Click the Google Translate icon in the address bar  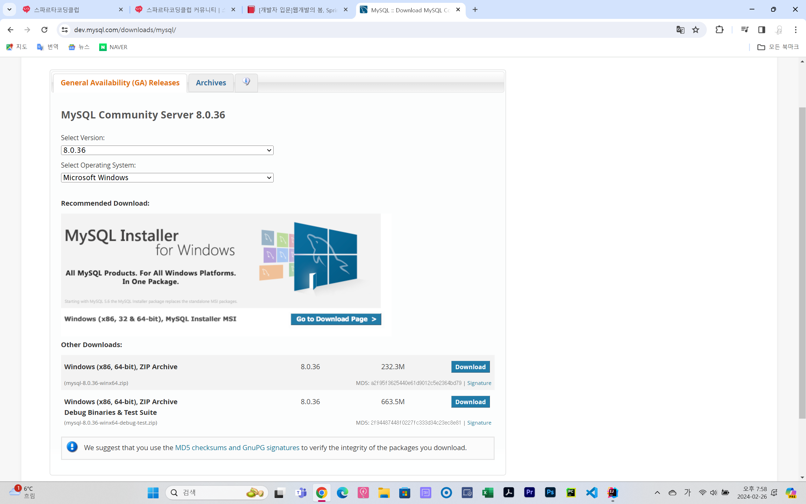680,30
